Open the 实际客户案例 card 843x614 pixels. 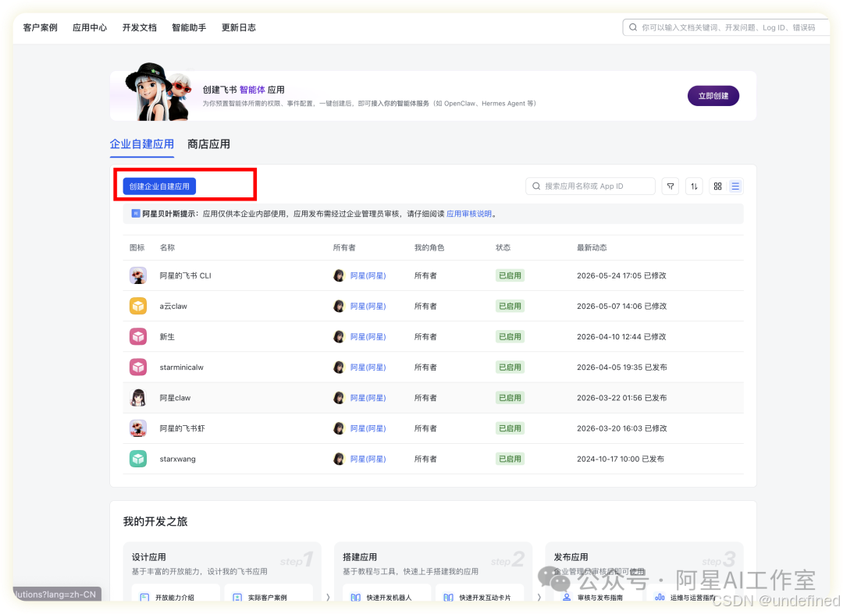coord(269,593)
